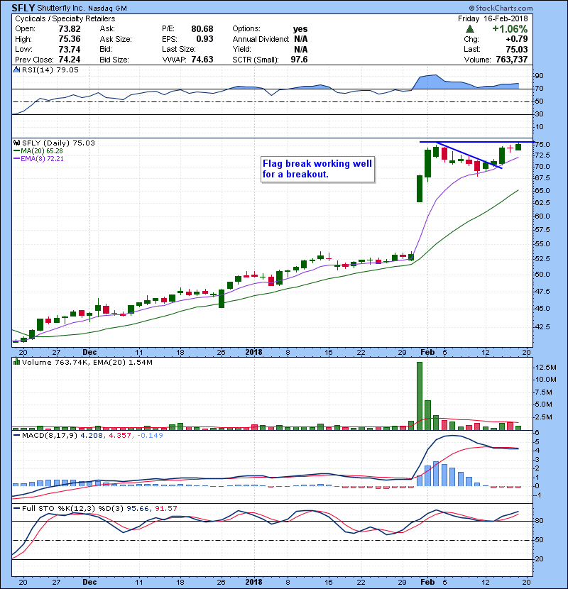Click the Flag break annotation text box

[x=317, y=169]
